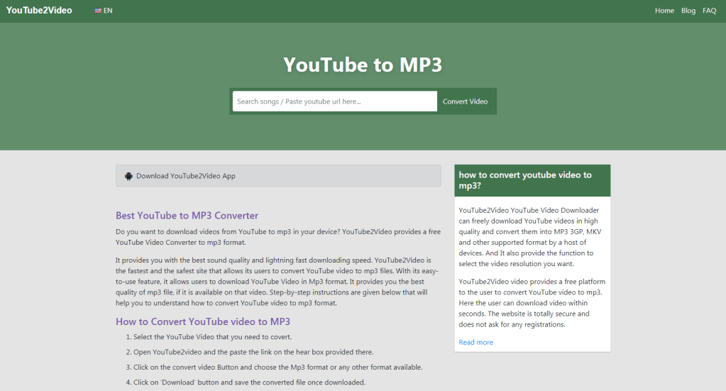Click the YouTube to MP3 main heading
The image size is (726, 391).
click(x=363, y=65)
